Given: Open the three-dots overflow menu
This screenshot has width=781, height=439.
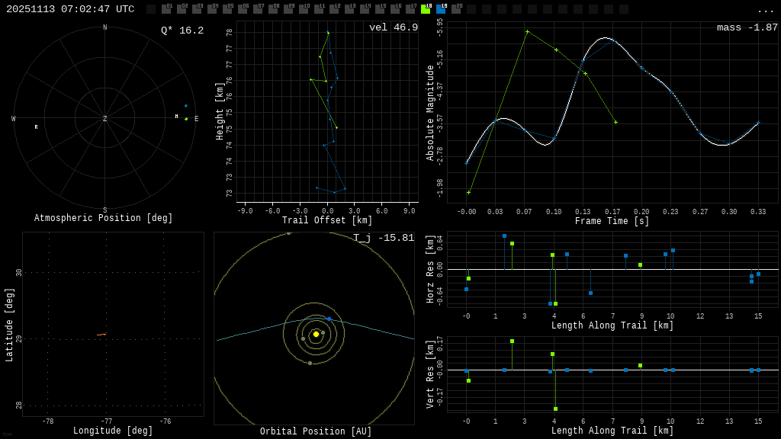Looking at the screenshot, I should point(766,10).
